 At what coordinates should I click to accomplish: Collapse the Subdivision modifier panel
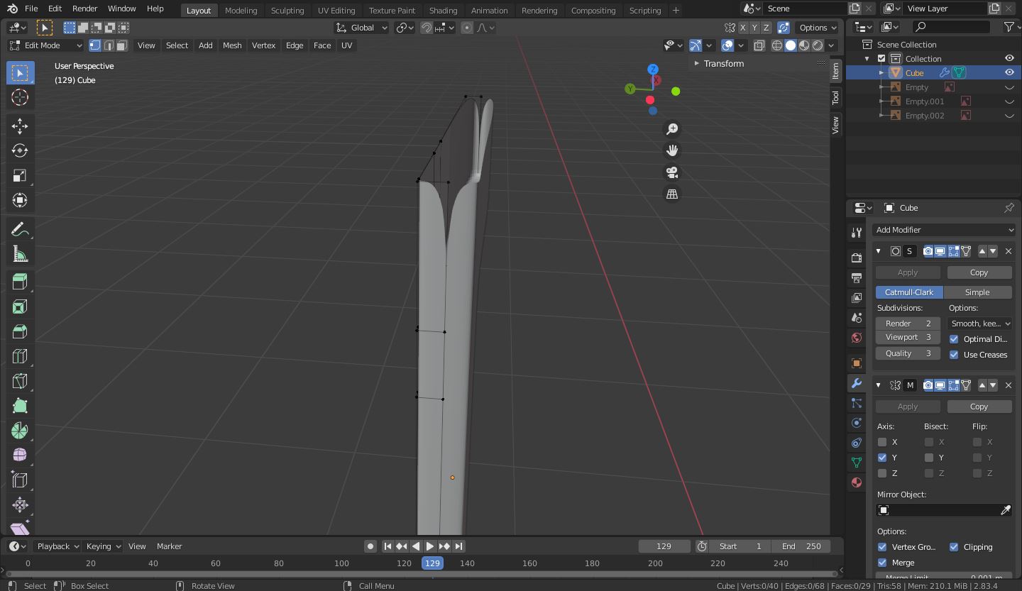click(x=879, y=251)
